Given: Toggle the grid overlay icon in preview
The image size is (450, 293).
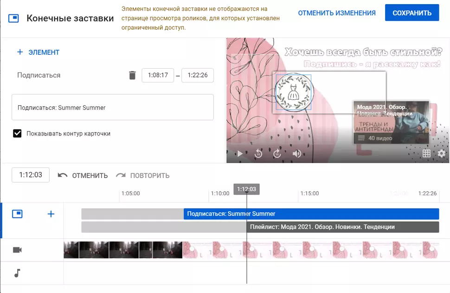Looking at the screenshot, I should point(426,153).
